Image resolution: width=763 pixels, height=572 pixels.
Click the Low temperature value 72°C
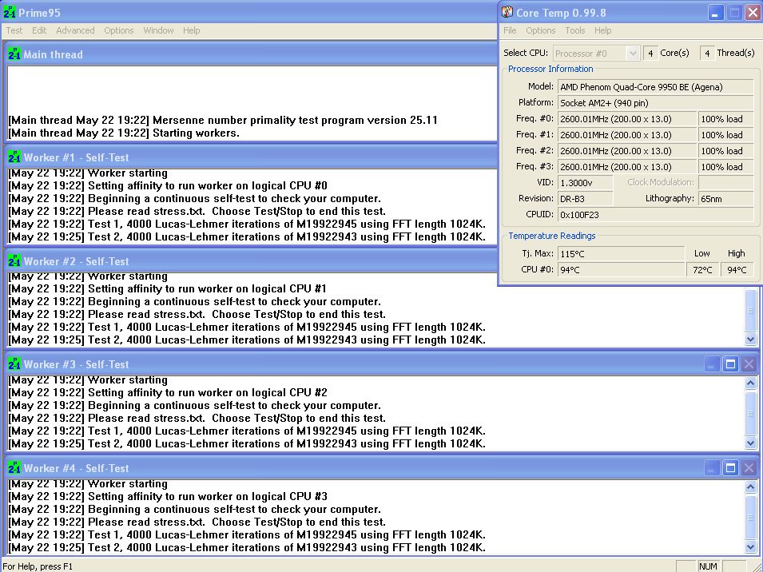[x=702, y=270]
